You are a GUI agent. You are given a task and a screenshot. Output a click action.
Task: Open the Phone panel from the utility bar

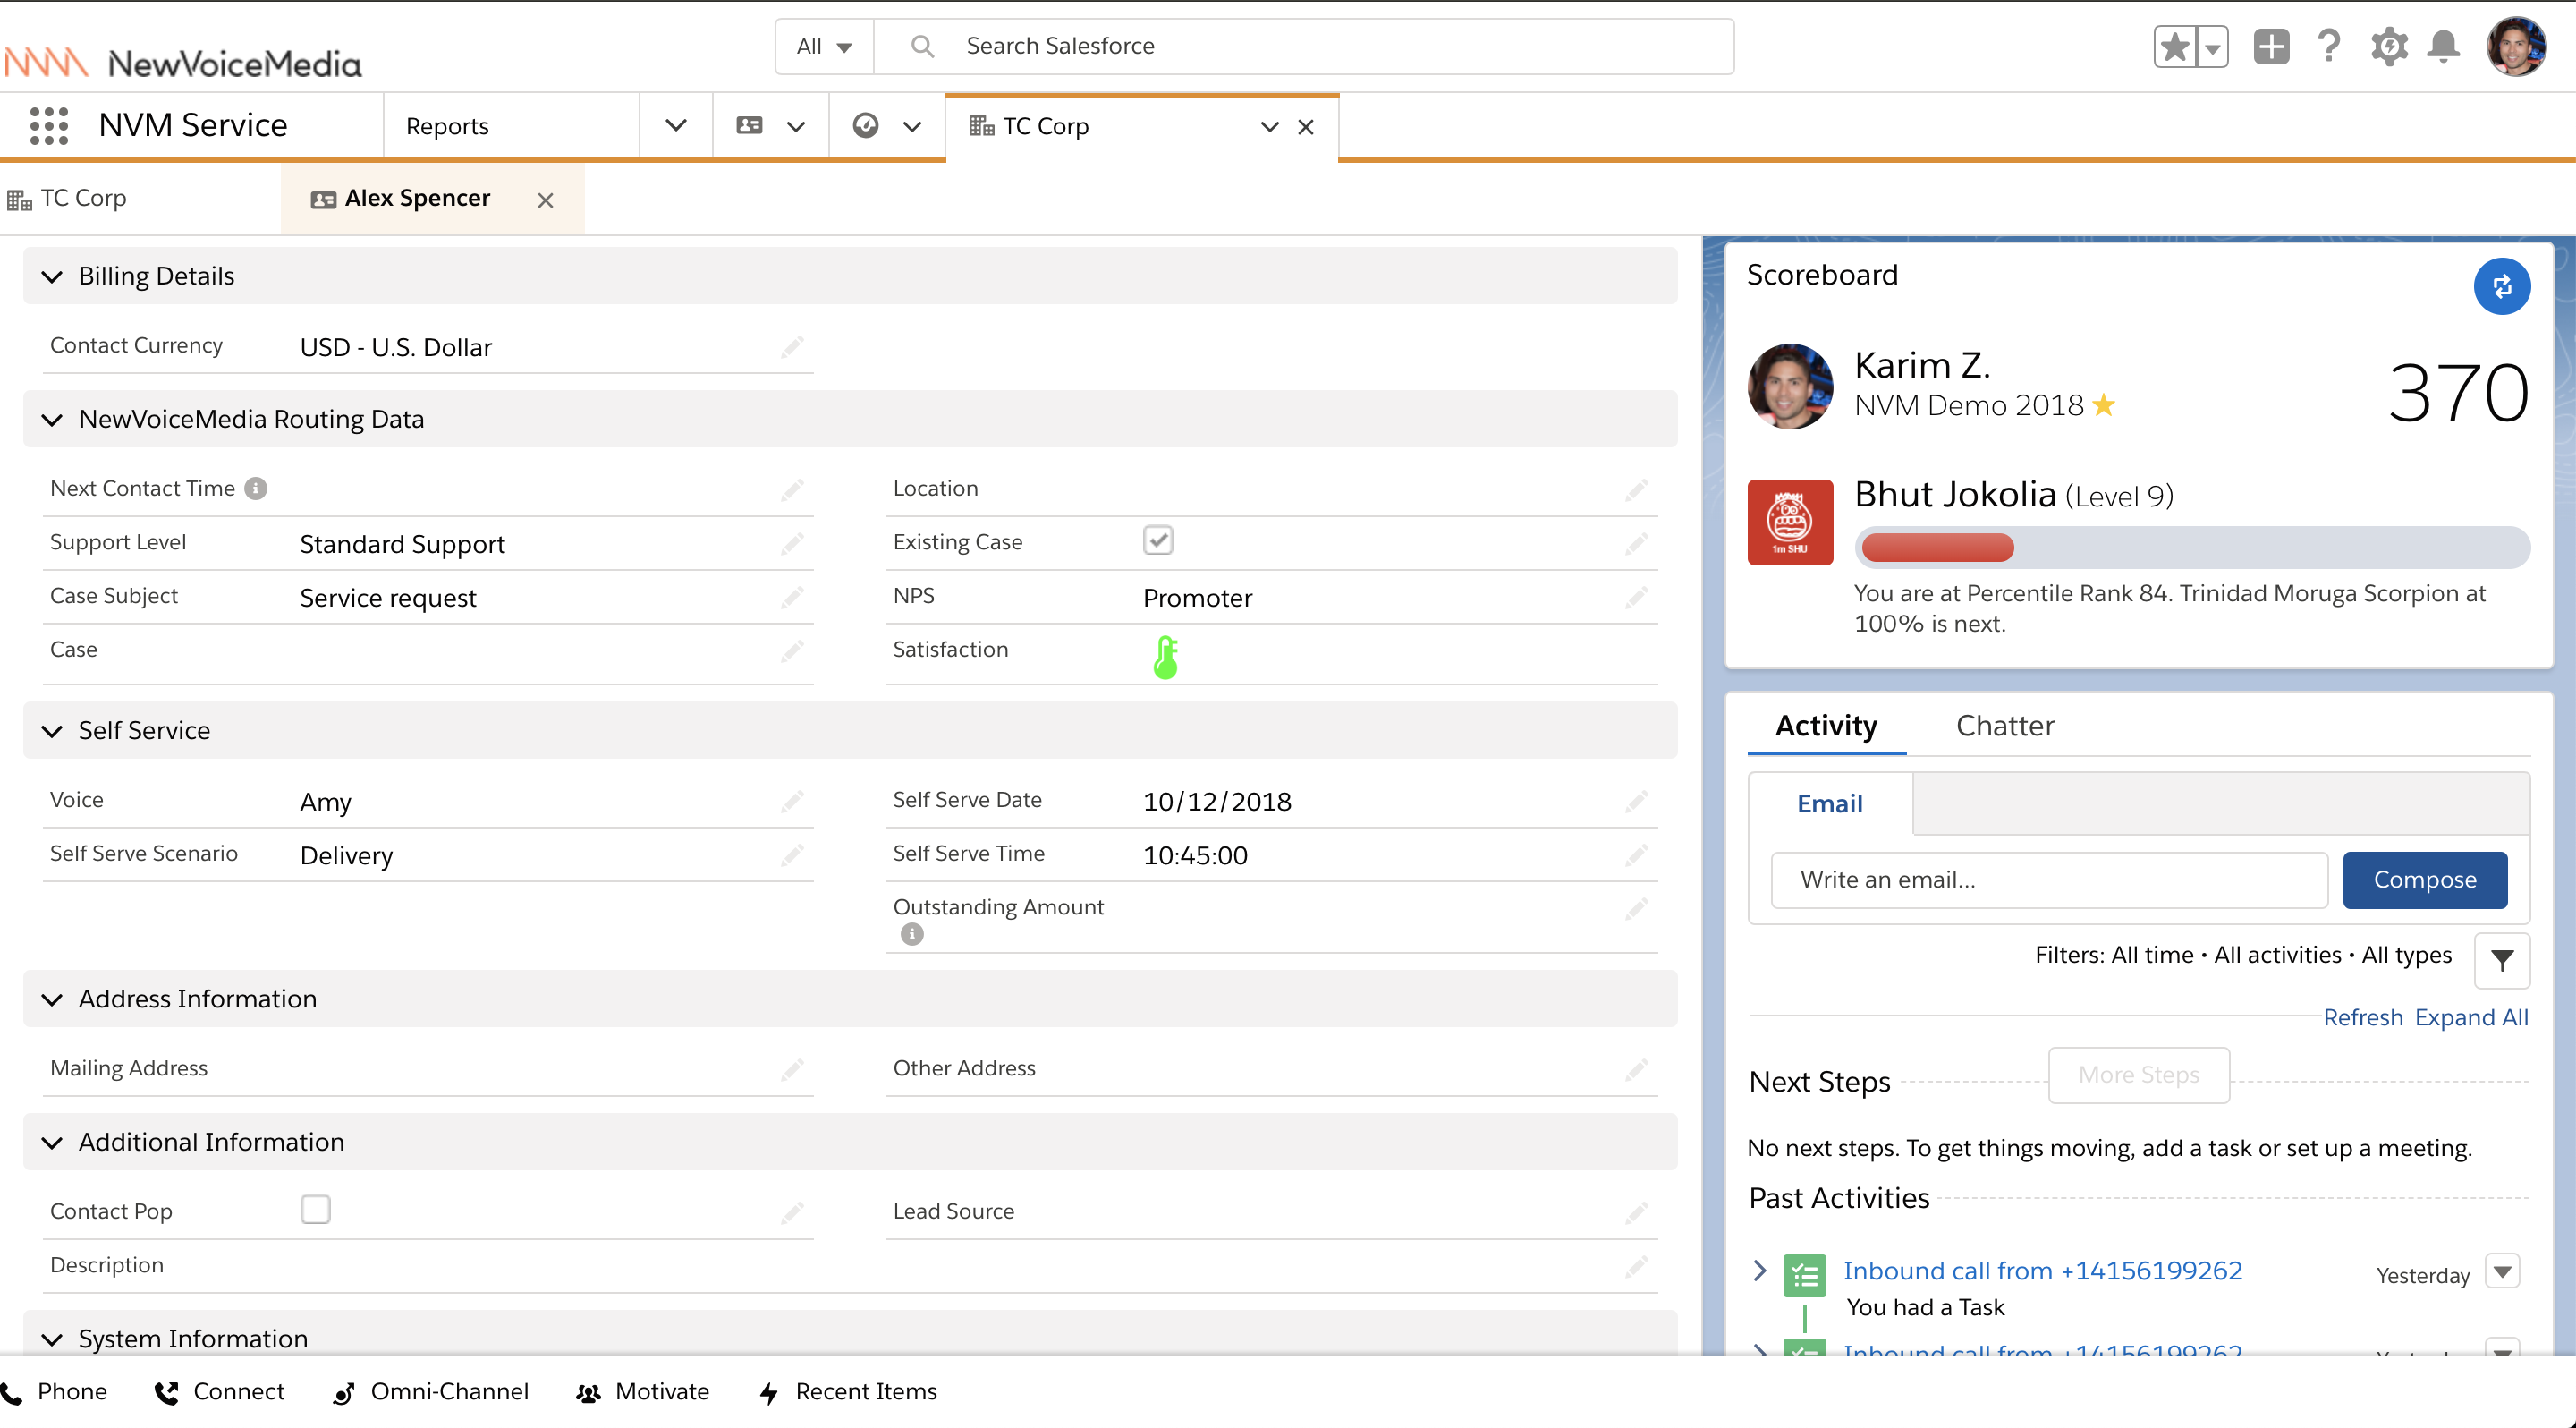tap(57, 1391)
